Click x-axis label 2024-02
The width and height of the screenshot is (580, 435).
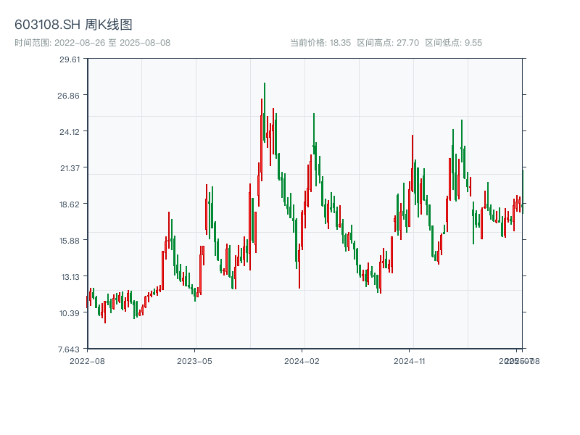click(302, 361)
